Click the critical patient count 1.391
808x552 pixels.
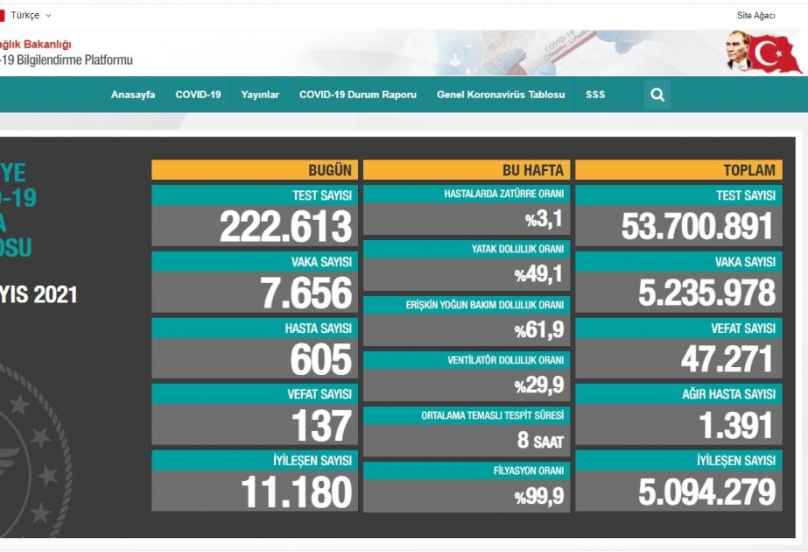pos(736,426)
